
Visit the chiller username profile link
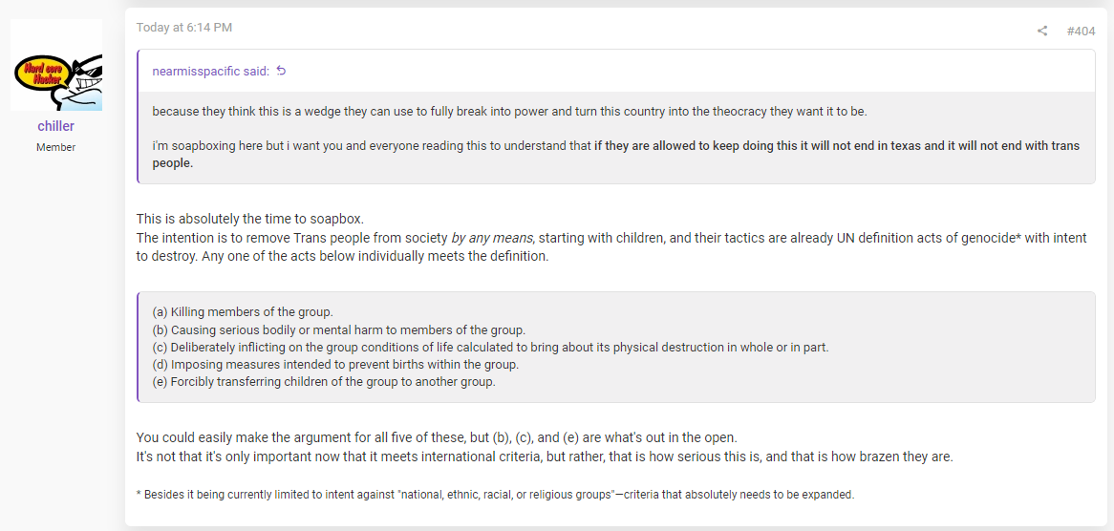(56, 126)
